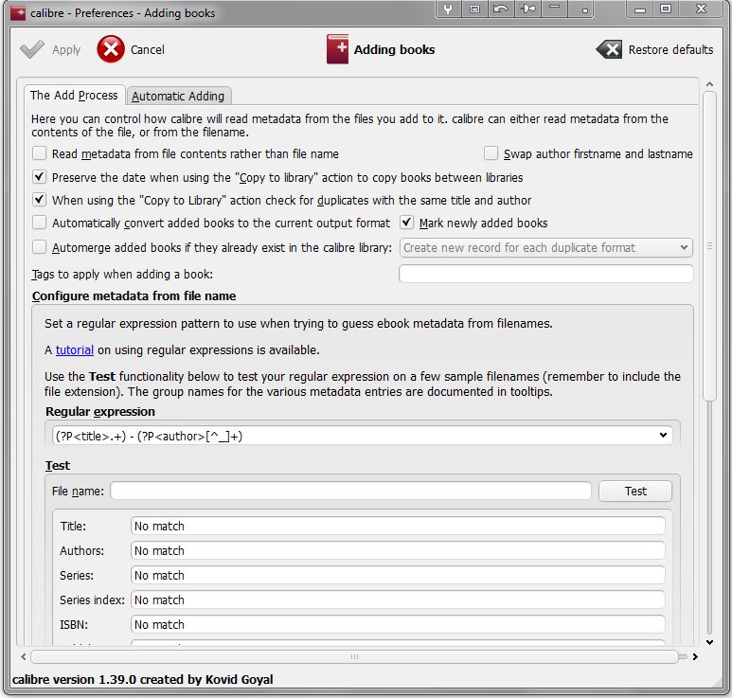Click the curved undo arrow title bar icon
732x698 pixels.
click(500, 9)
